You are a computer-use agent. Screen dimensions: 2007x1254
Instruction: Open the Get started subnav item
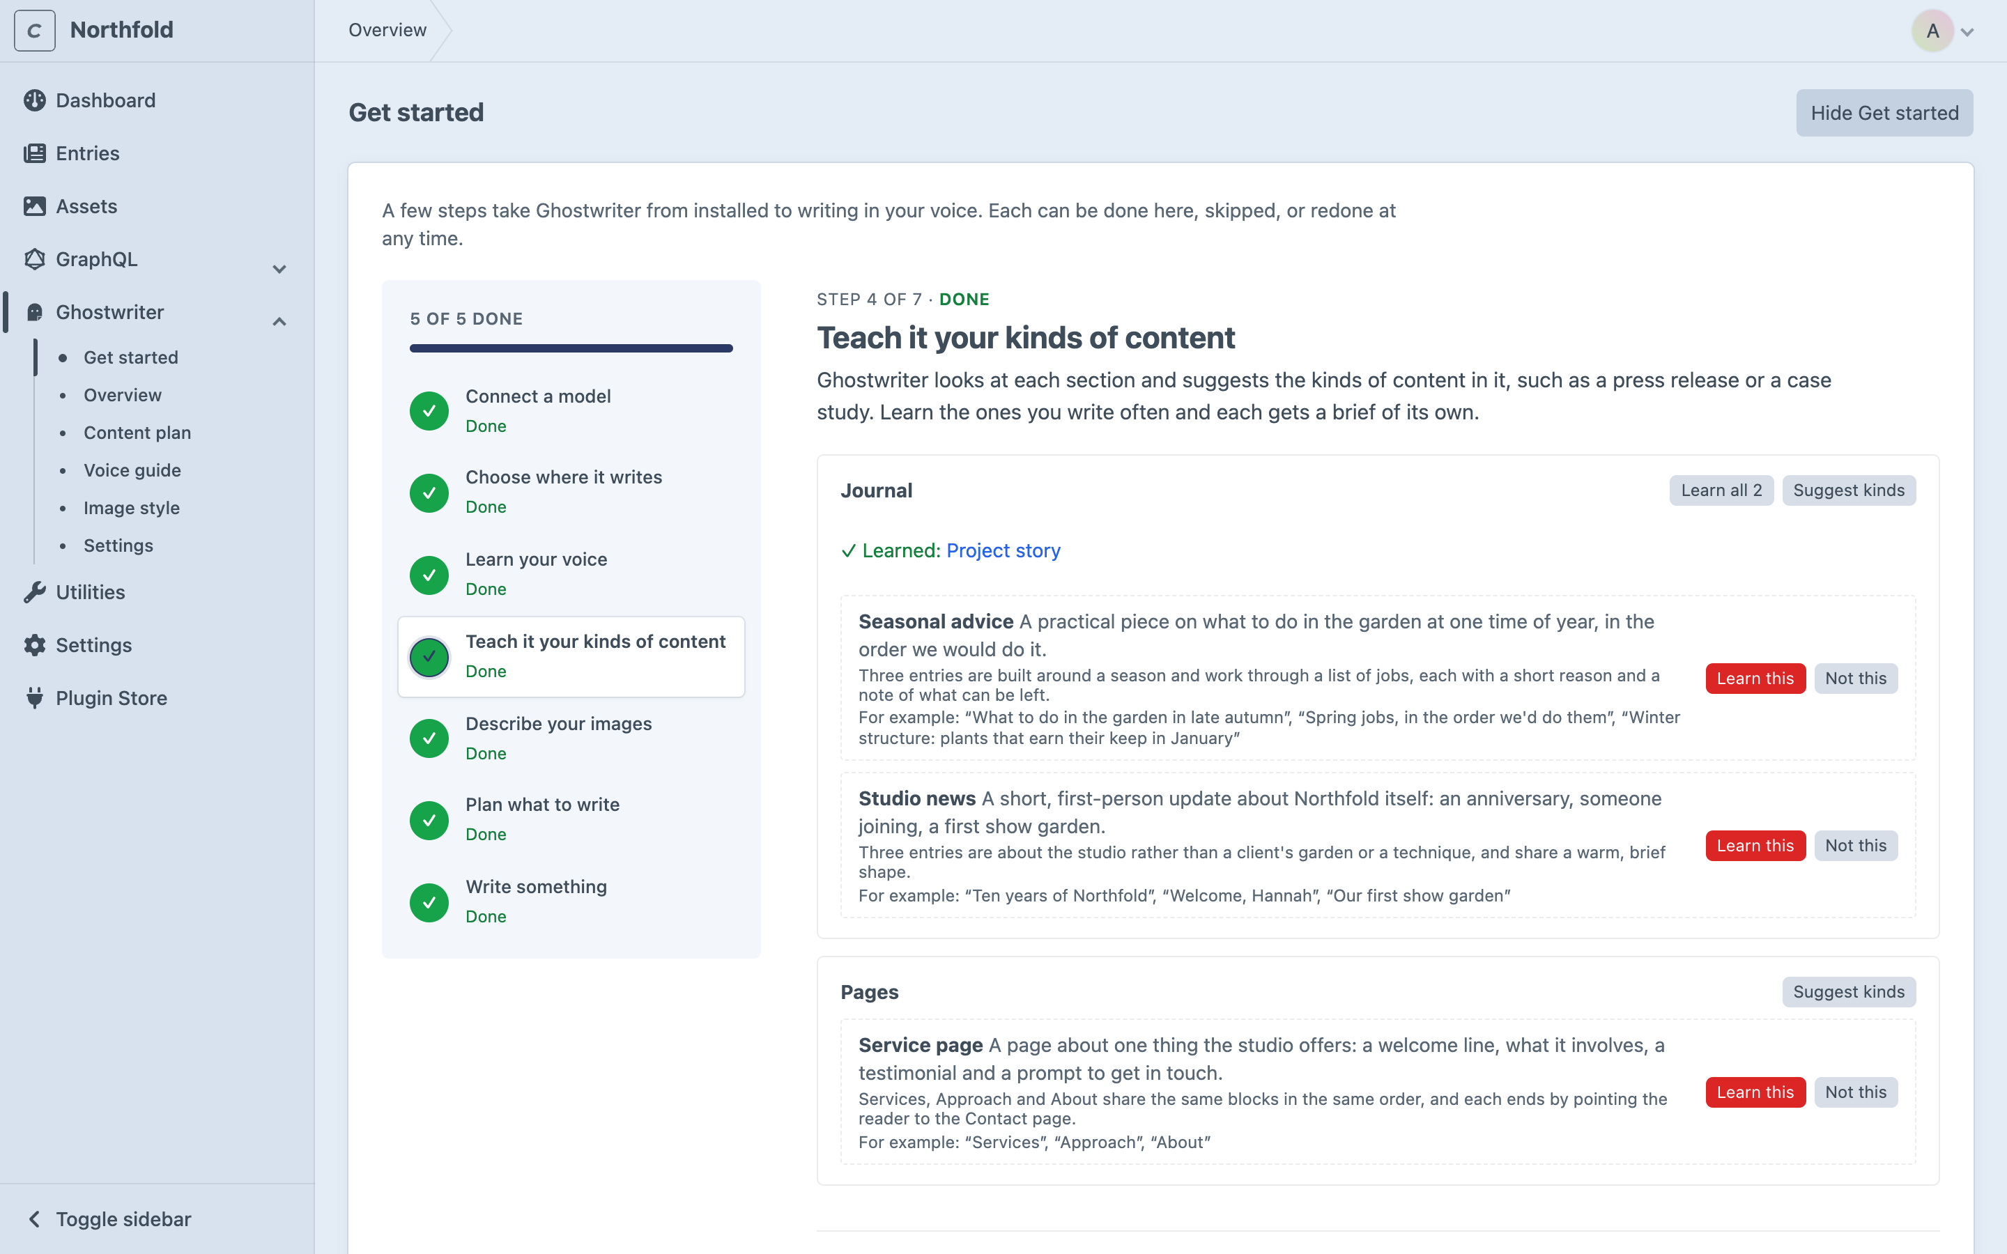(x=131, y=357)
